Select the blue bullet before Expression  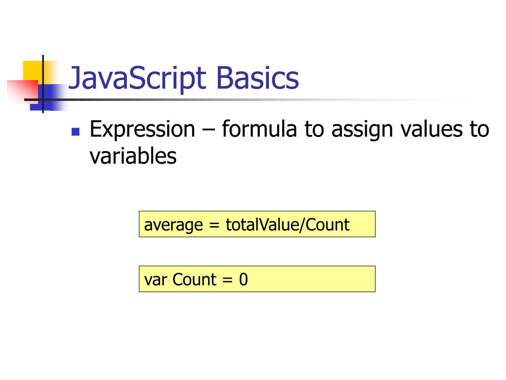[x=76, y=132]
